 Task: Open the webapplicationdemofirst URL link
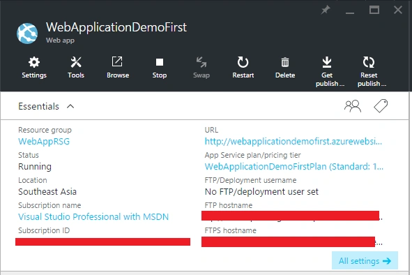(x=293, y=142)
